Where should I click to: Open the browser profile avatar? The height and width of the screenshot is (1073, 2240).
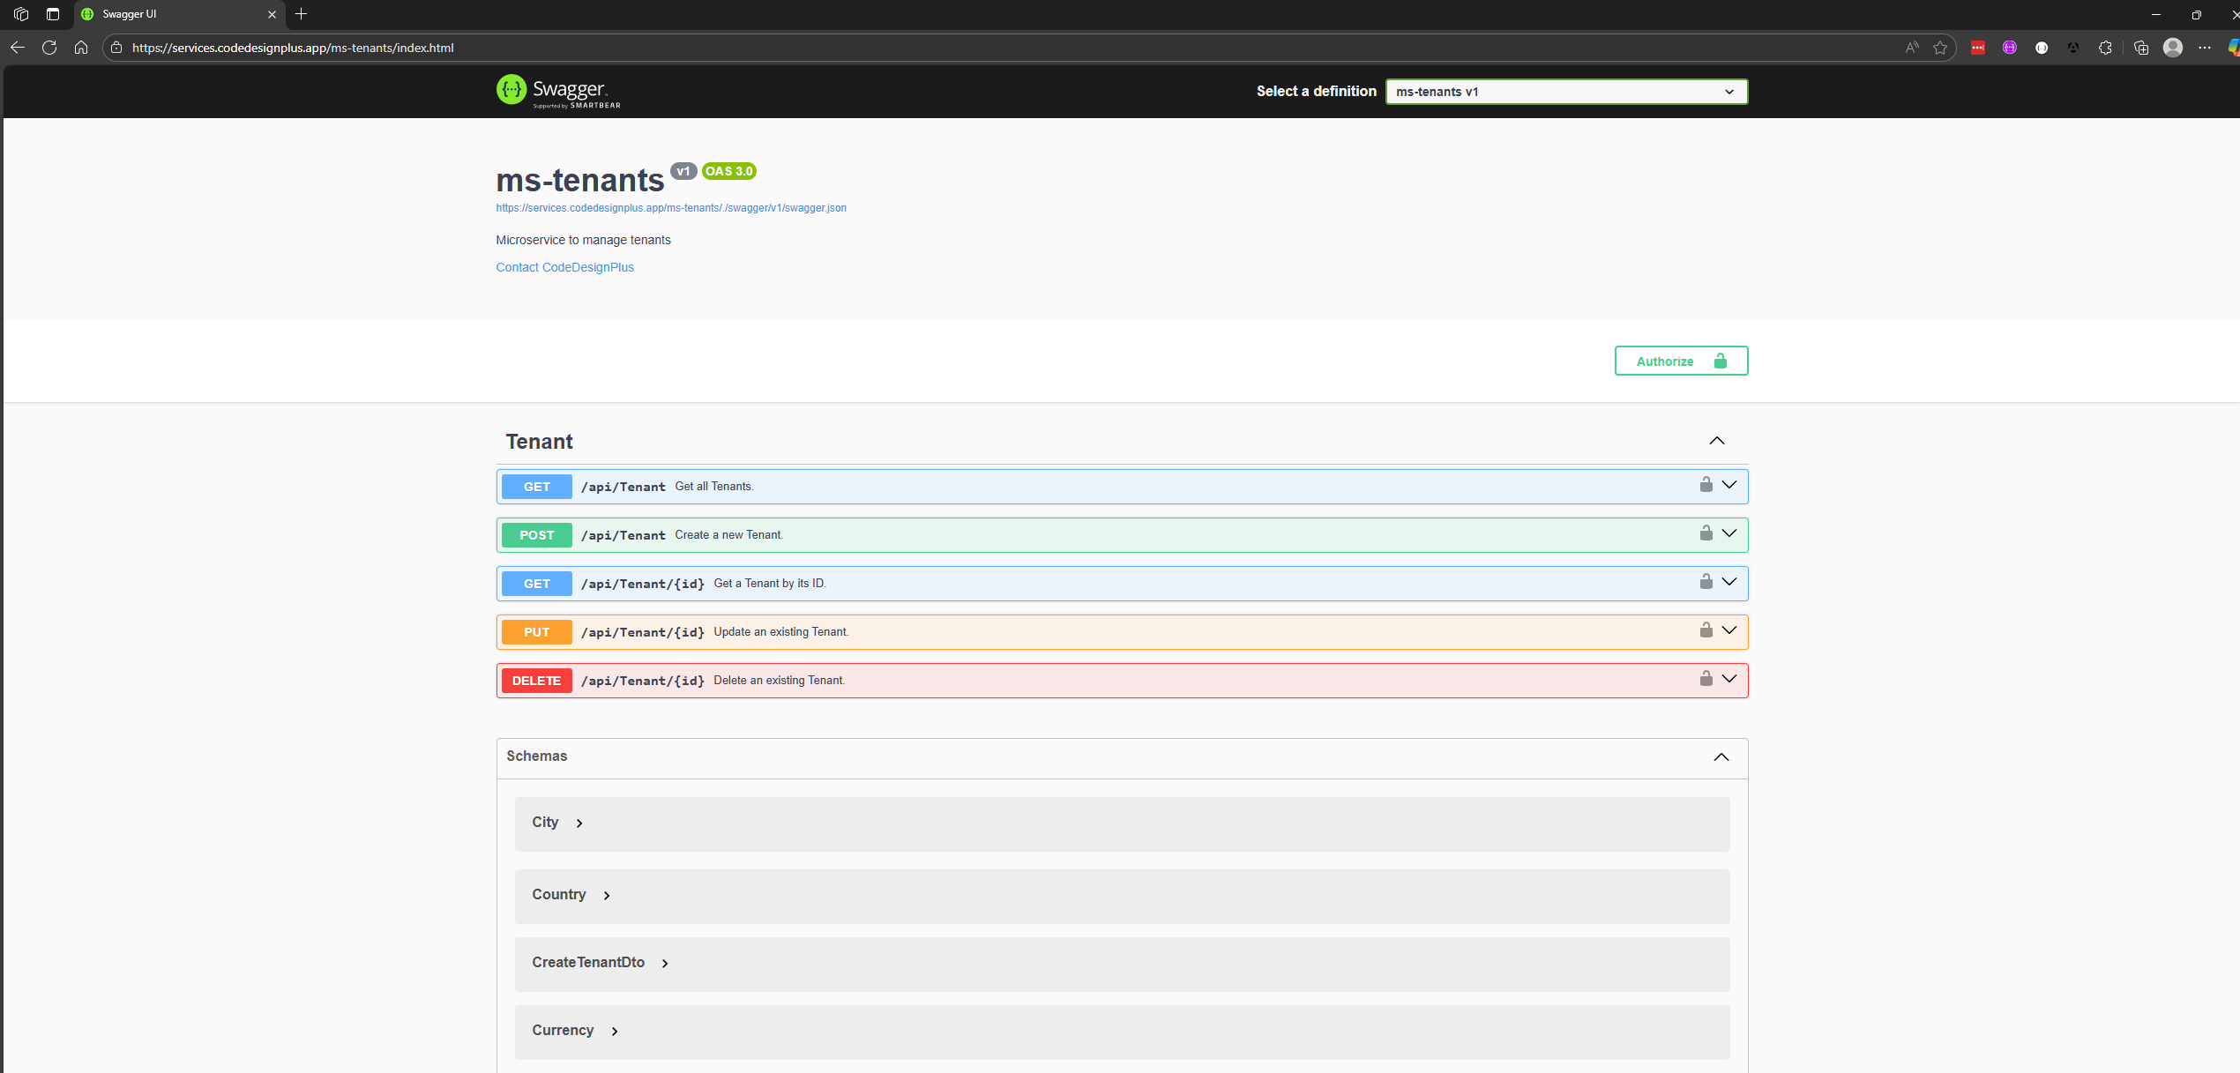(2173, 48)
